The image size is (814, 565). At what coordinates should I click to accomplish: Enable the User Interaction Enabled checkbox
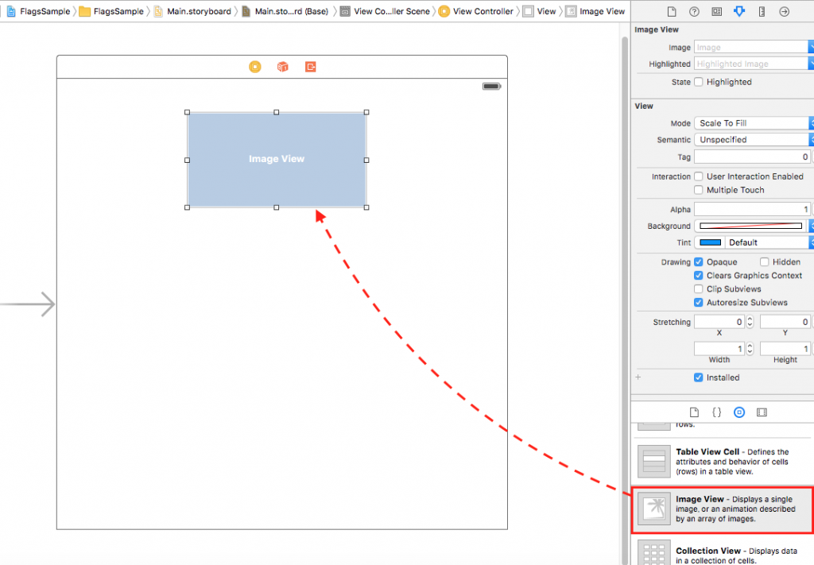[x=699, y=176]
